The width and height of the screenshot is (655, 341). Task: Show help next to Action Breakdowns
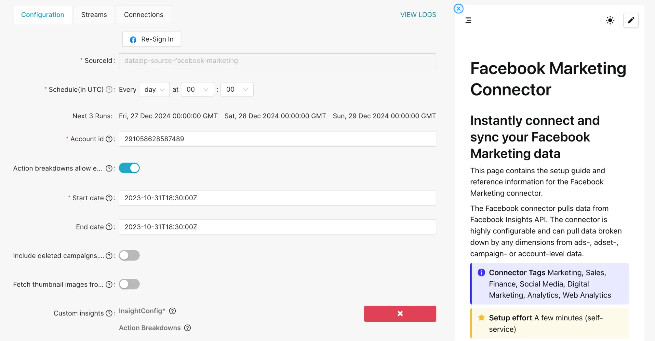pos(187,328)
